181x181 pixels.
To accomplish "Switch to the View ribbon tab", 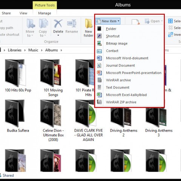I will coord(23,13).
